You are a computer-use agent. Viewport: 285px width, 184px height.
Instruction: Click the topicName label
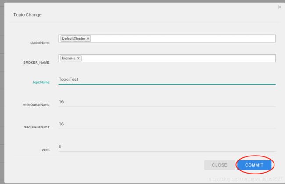click(41, 83)
